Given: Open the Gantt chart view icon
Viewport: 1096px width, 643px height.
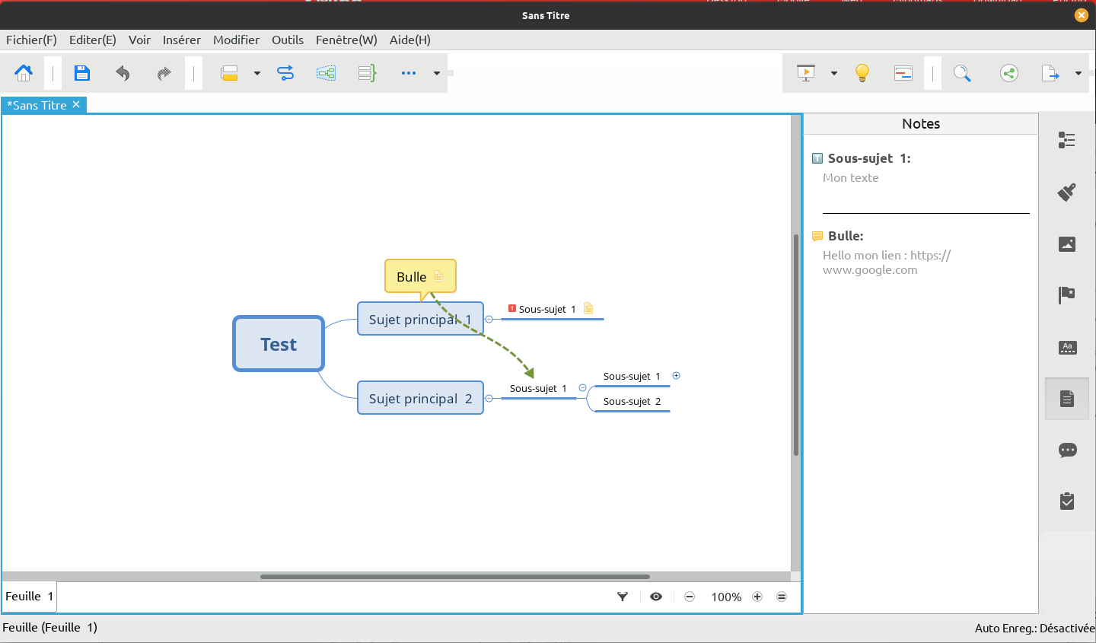Looking at the screenshot, I should (903, 73).
